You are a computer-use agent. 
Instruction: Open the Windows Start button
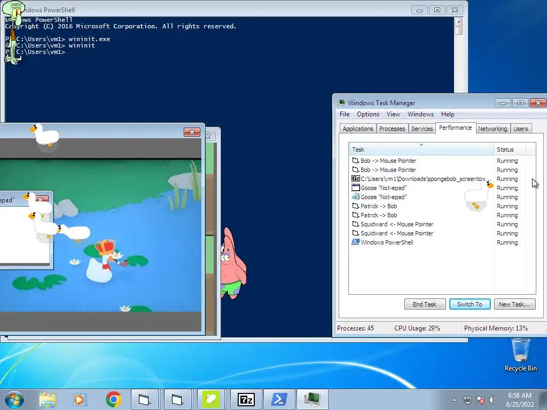tap(14, 399)
